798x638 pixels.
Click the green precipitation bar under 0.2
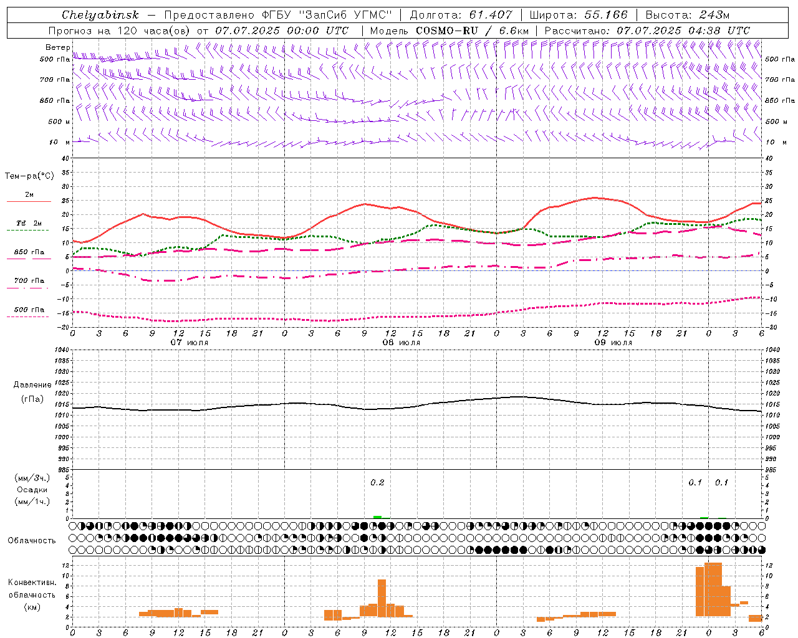coord(377,517)
